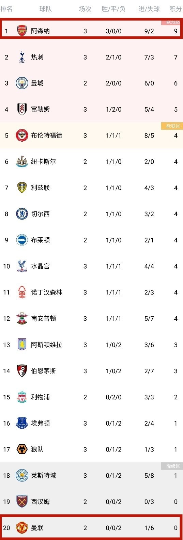
Task: Select the Liverpool crest icon
Action: [22, 397]
